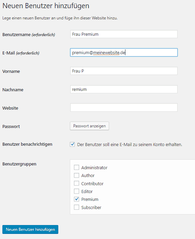Click the Neuen Benutzer hinzufügen page heading
This screenshot has height=239, width=195.
point(46,6)
